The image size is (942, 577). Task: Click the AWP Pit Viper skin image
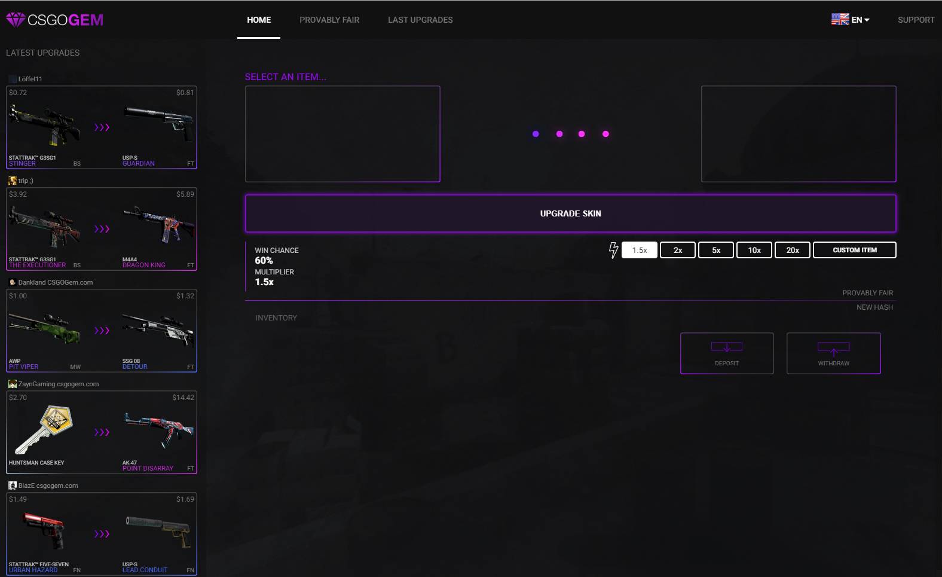(45, 329)
